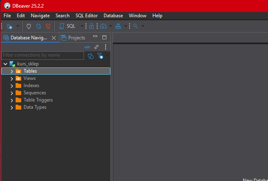
Task: Open a new SQL script
Action: pyautogui.click(x=67, y=26)
